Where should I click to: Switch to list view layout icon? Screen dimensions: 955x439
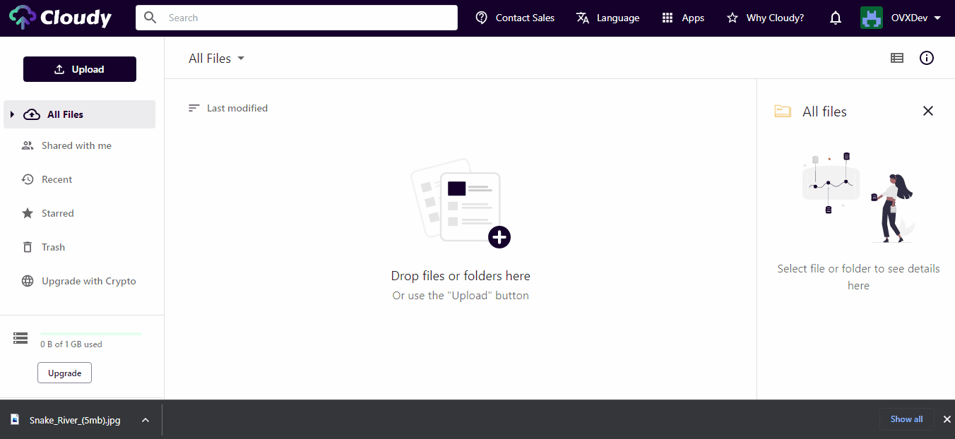point(897,59)
